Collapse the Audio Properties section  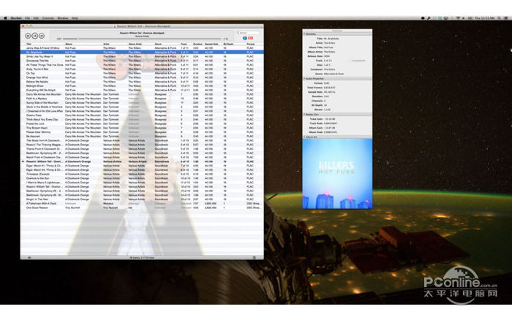click(304, 79)
